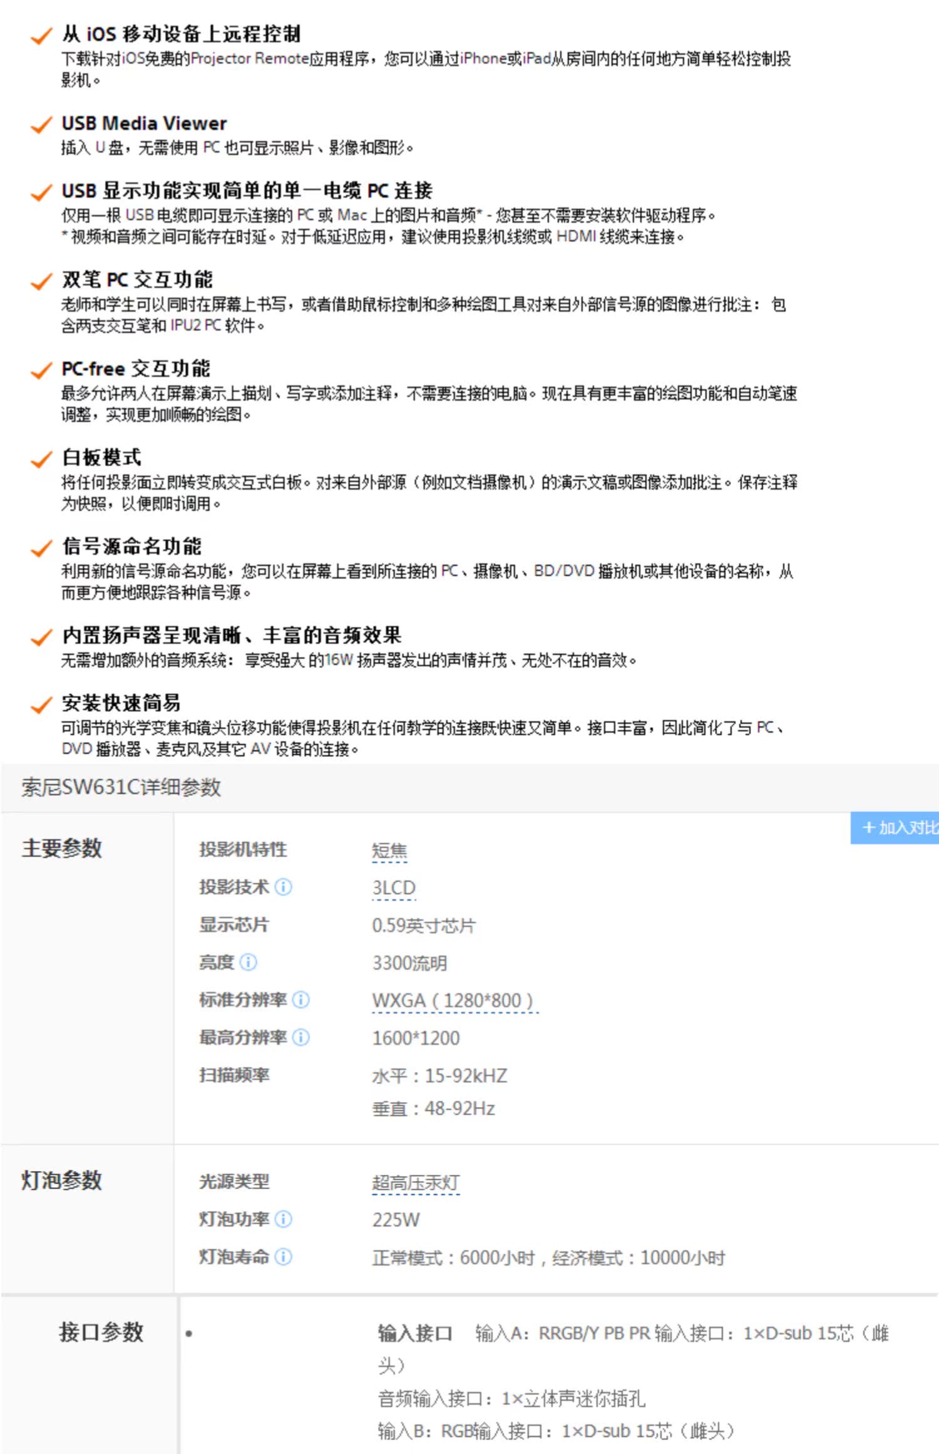The height and width of the screenshot is (1454, 939).
Task: Click the 安装快速简易 heading
Action: (x=121, y=703)
